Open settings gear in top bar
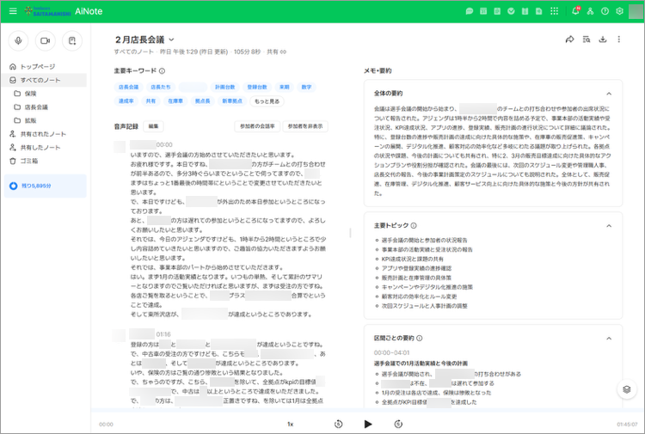This screenshot has width=645, height=434. (x=619, y=11)
